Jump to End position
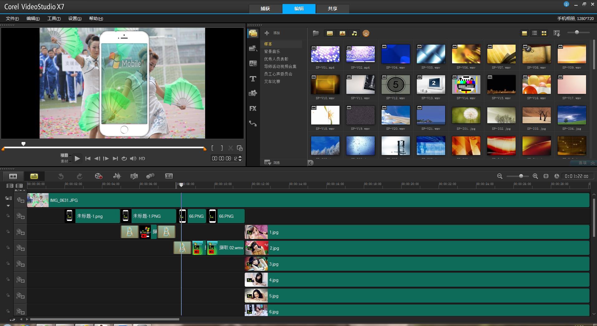Viewport: 597px width, 326px height. (x=115, y=158)
